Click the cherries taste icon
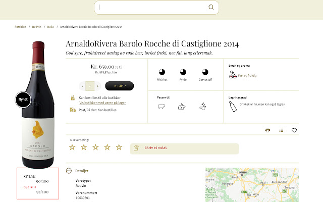The width and height of the screenshot is (323, 202). click(233, 74)
